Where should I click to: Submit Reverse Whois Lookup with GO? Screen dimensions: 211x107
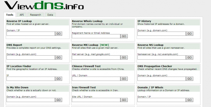click(x=124, y=36)
